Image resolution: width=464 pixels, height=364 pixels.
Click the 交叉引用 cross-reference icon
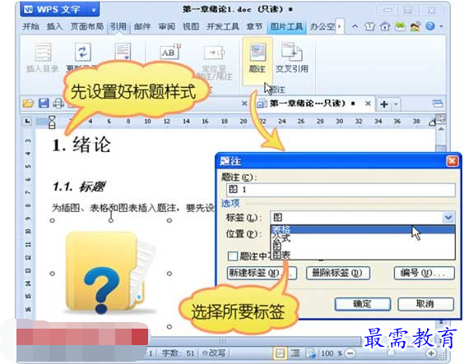click(x=292, y=58)
